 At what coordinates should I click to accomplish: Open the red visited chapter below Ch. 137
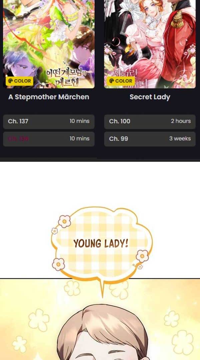(x=49, y=139)
